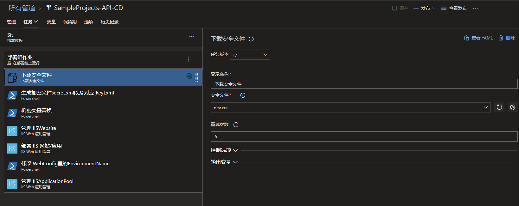Click the info icon beside 安全文件 label
The image size is (519, 206).
243,95
